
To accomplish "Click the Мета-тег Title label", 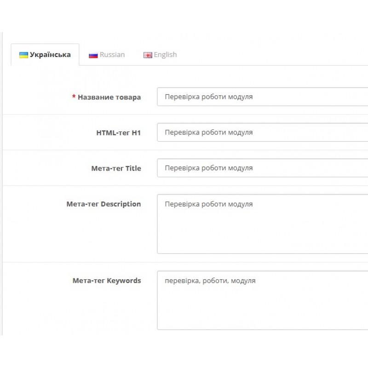I will point(116,168).
